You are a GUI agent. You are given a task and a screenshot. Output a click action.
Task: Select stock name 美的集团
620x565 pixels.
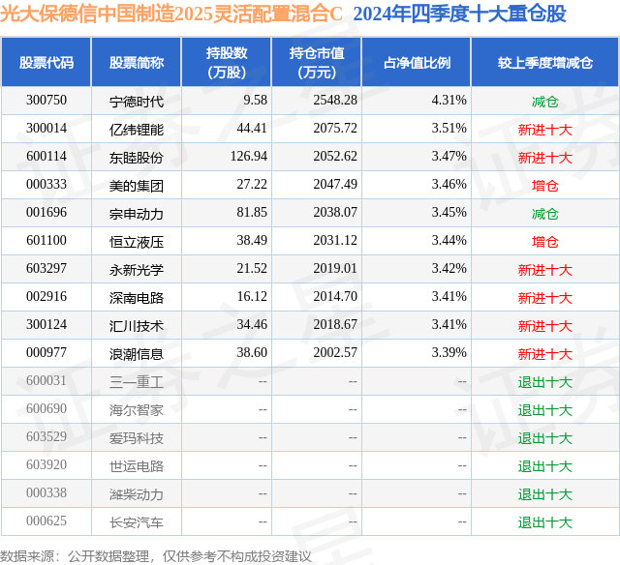[x=137, y=186]
